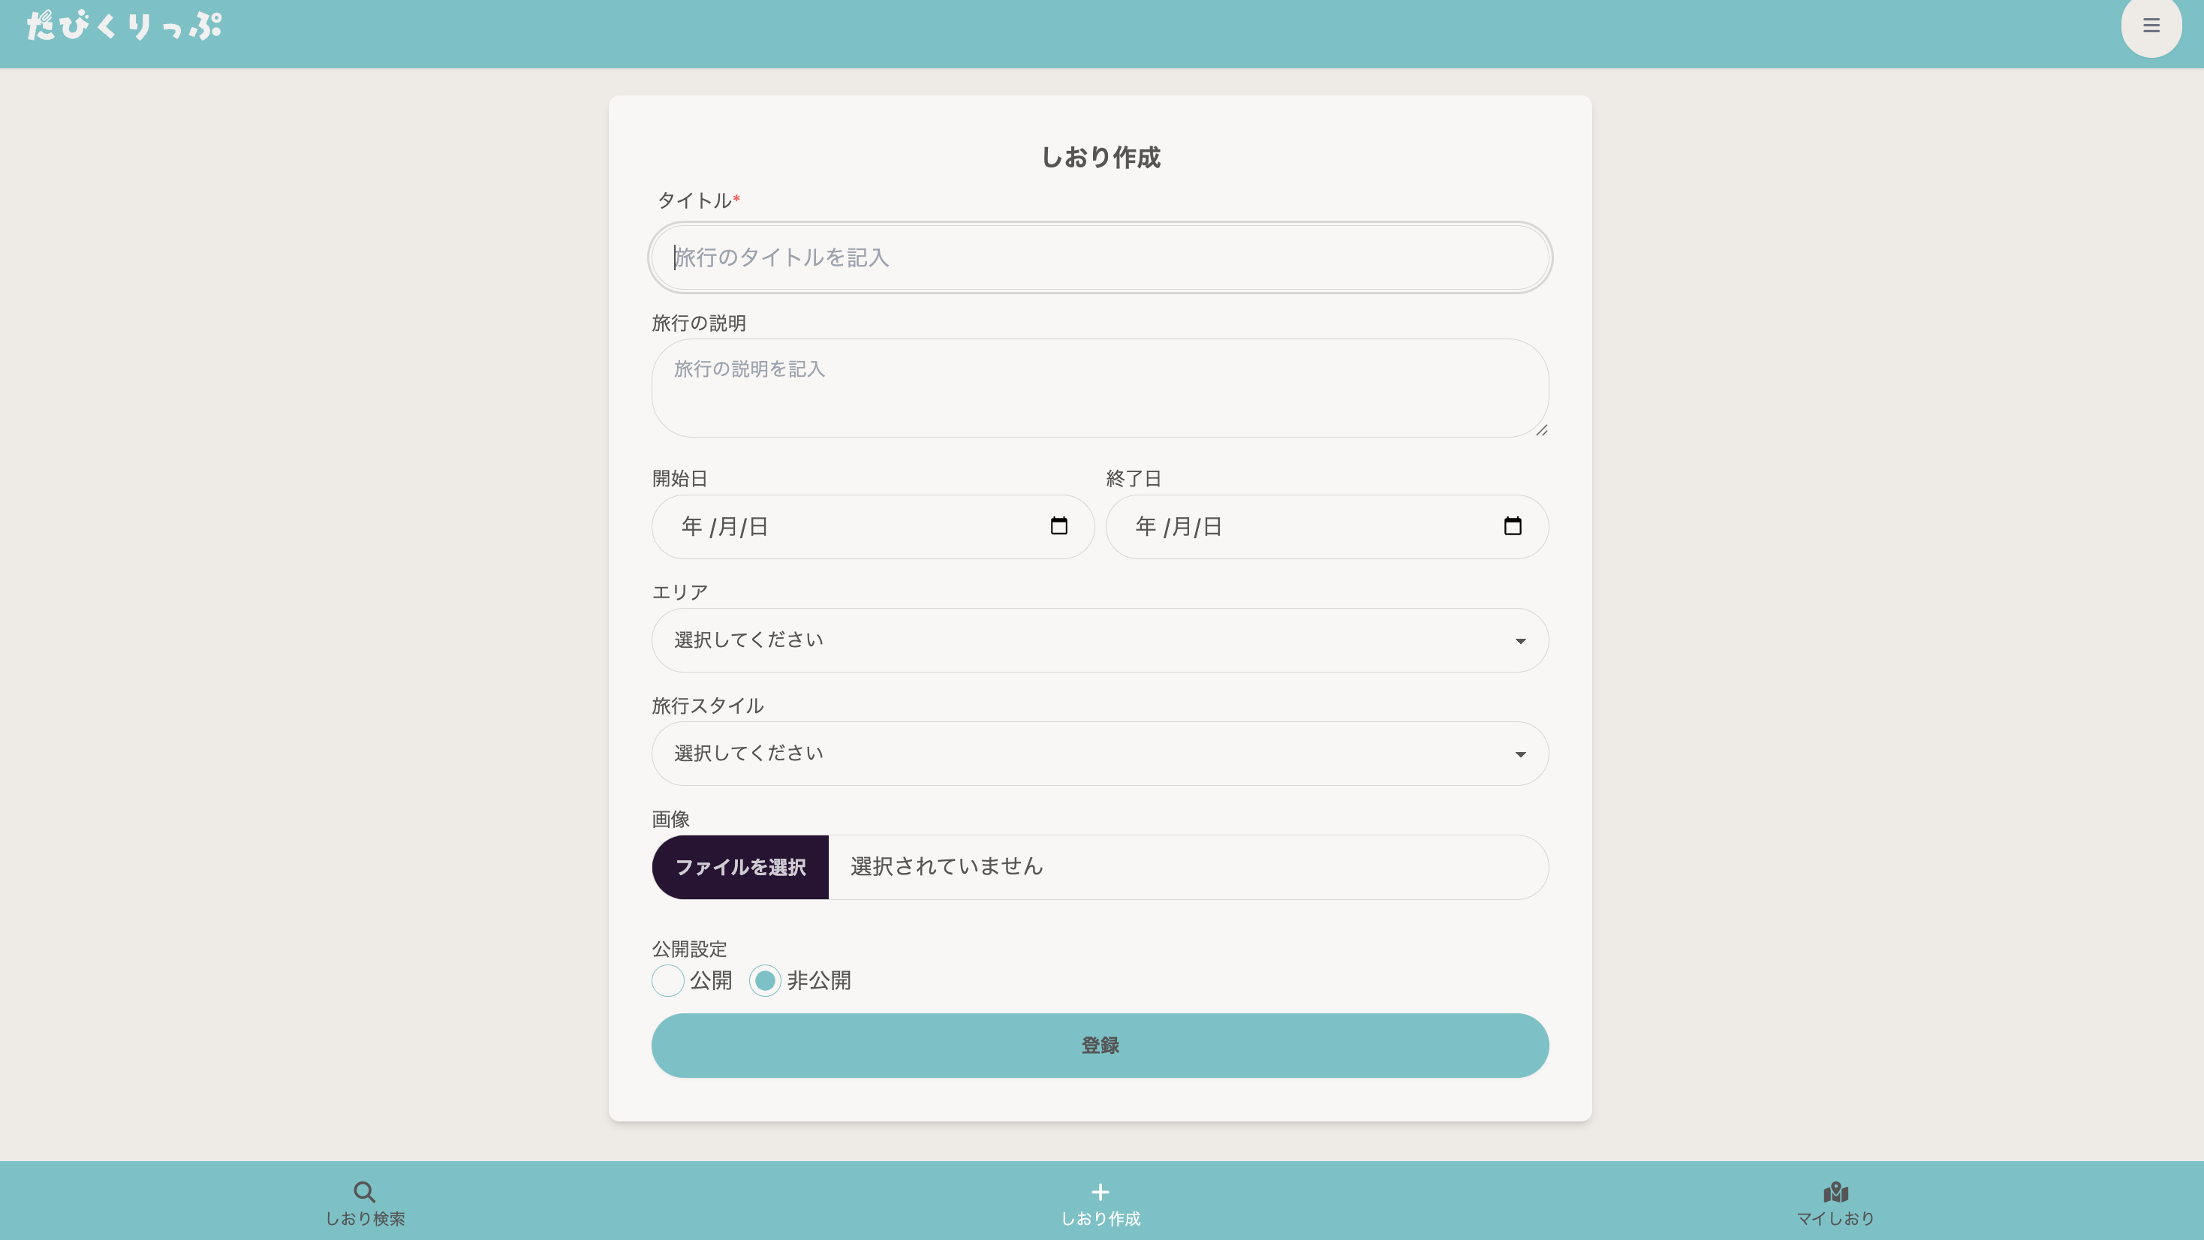This screenshot has width=2204, height=1240.
Task: Select the 非公開 radio button
Action: pyautogui.click(x=765, y=980)
